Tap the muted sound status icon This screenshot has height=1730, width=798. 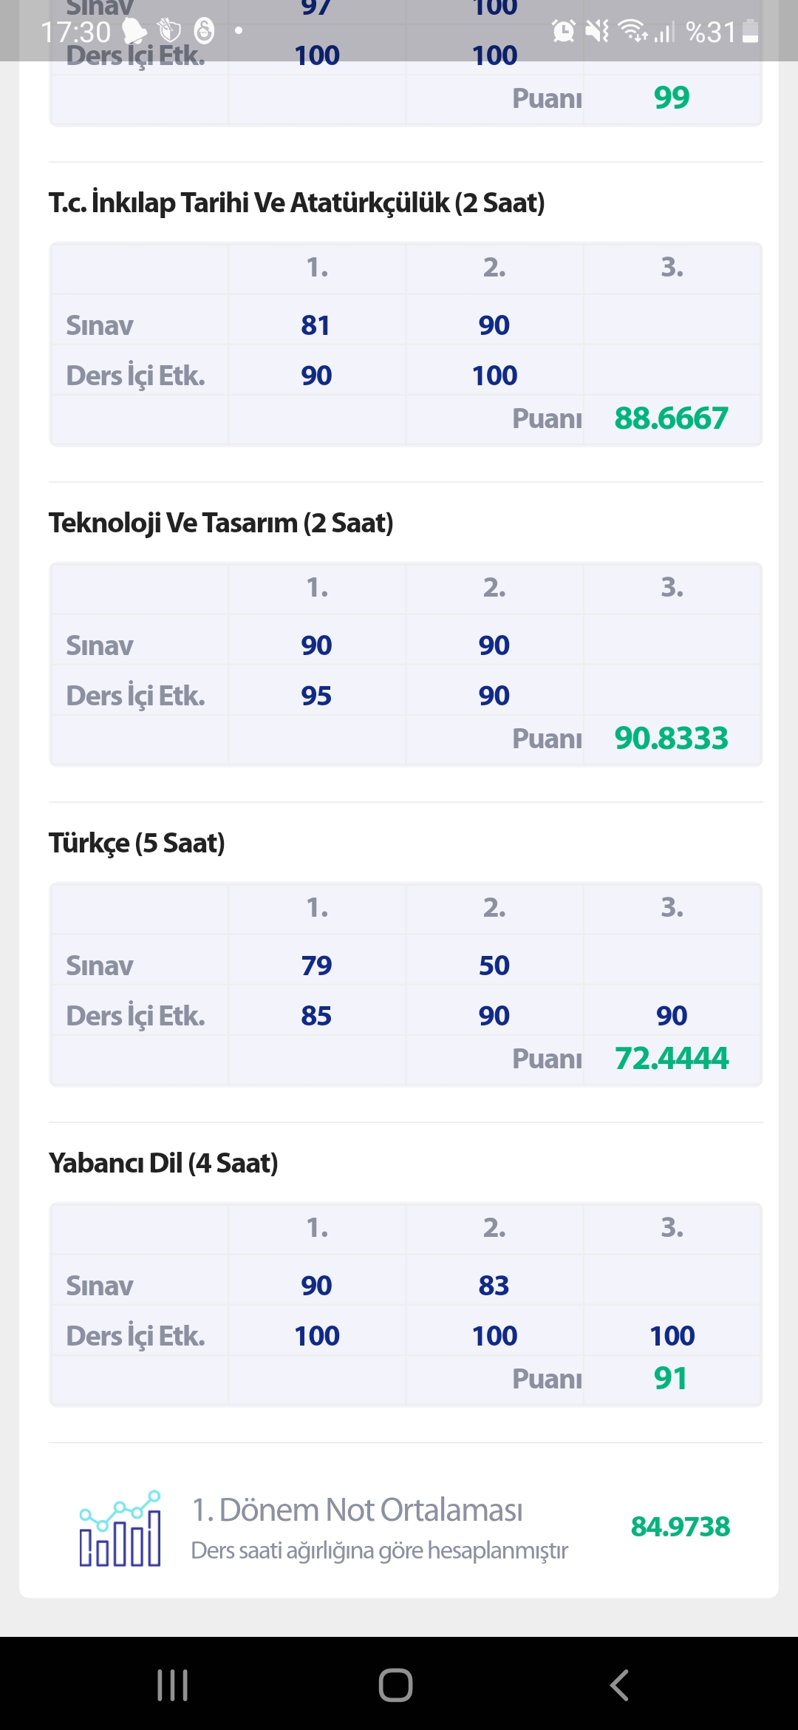click(597, 31)
